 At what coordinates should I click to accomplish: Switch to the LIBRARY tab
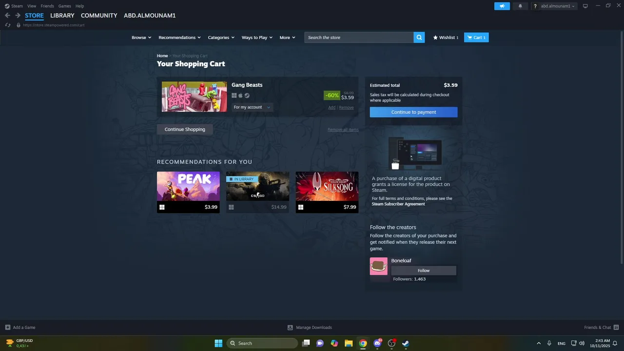pos(62,16)
